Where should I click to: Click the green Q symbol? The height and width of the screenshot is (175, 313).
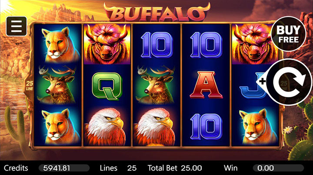[107, 86]
